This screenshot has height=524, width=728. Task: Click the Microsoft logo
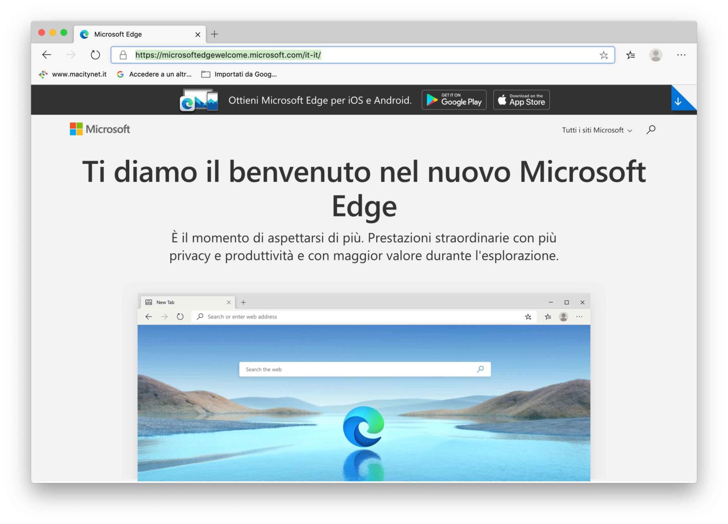pyautogui.click(x=100, y=129)
